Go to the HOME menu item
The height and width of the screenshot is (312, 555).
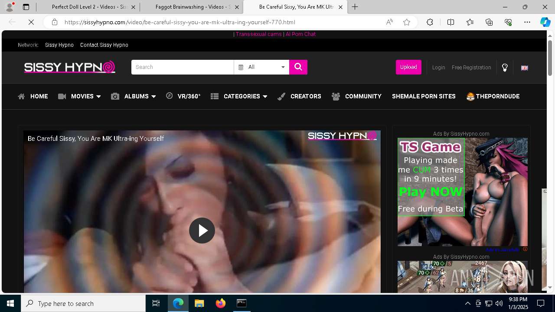pyautogui.click(x=39, y=96)
